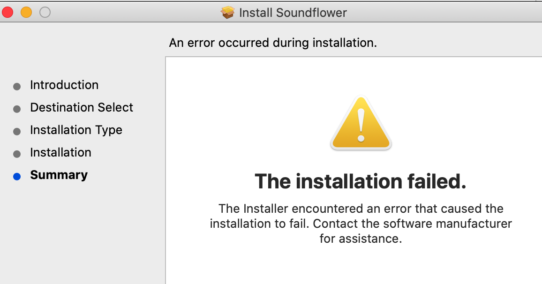Click the yellow warning triangle icon
Viewport: 542px width, 284px height.
(x=361, y=124)
